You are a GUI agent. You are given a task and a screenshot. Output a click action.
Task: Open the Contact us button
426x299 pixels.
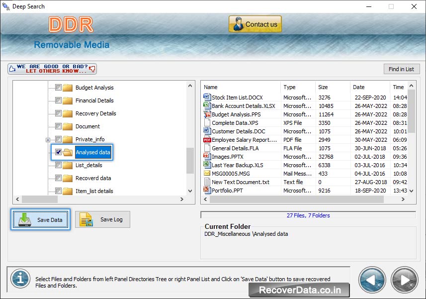tap(255, 24)
